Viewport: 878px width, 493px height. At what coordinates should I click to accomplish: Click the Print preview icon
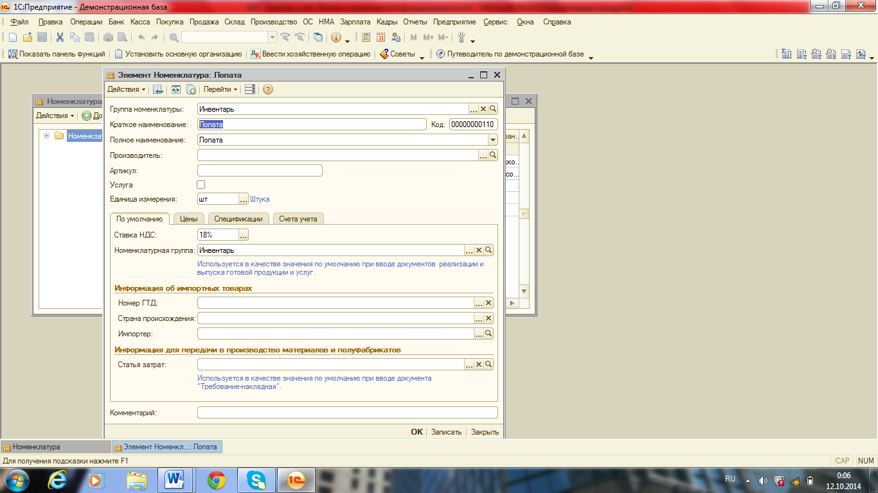coord(122,37)
